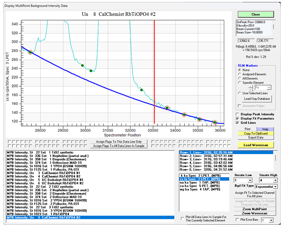Uncheck Display Fit Parameters
The height and width of the screenshot is (227, 284).
point(237,119)
